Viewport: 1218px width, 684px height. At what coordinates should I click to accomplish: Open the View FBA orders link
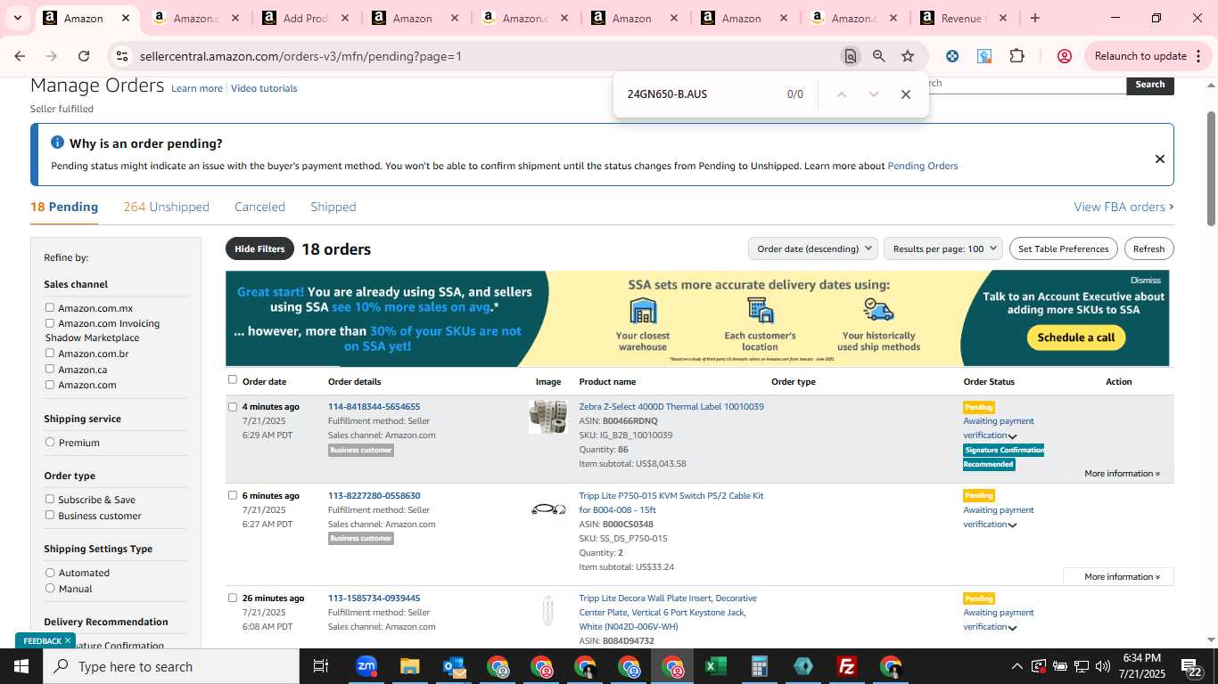[1123, 207]
